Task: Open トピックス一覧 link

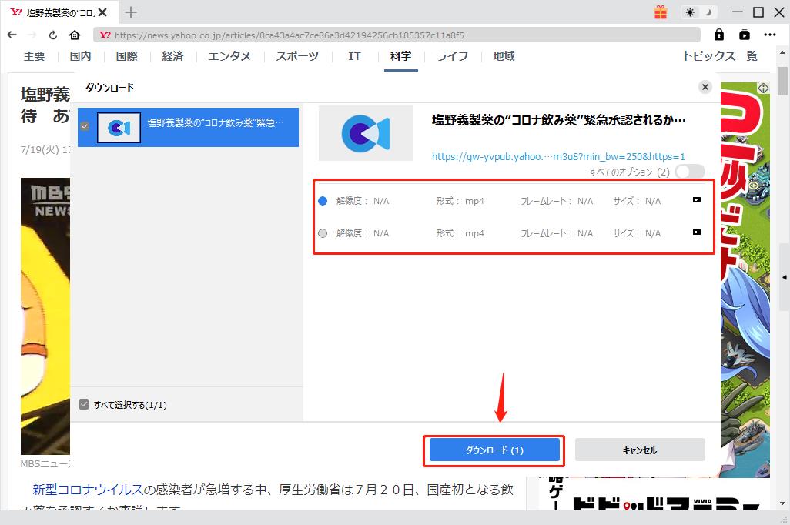Action: (x=720, y=56)
